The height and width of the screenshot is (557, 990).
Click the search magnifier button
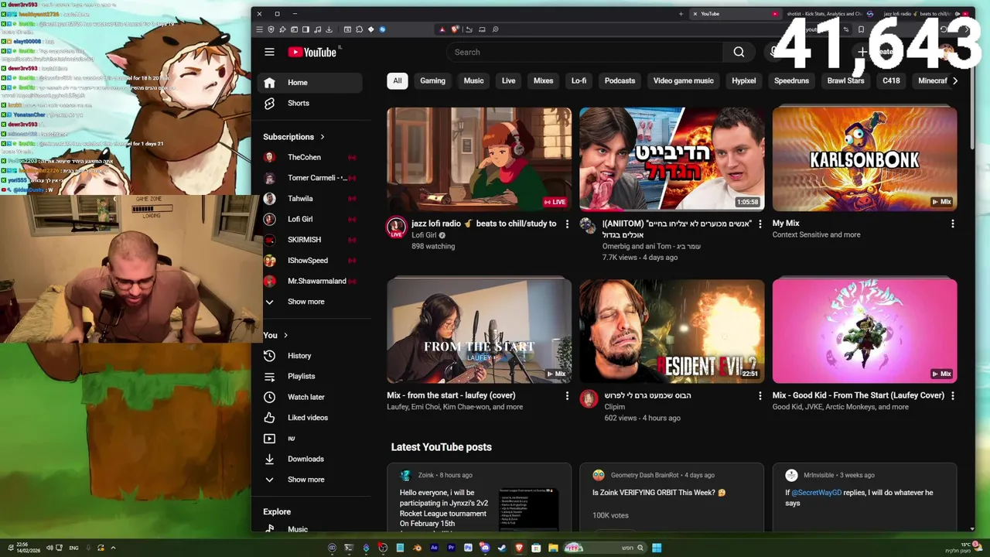[x=739, y=52]
